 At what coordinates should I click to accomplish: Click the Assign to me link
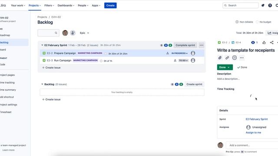click(x=253, y=133)
